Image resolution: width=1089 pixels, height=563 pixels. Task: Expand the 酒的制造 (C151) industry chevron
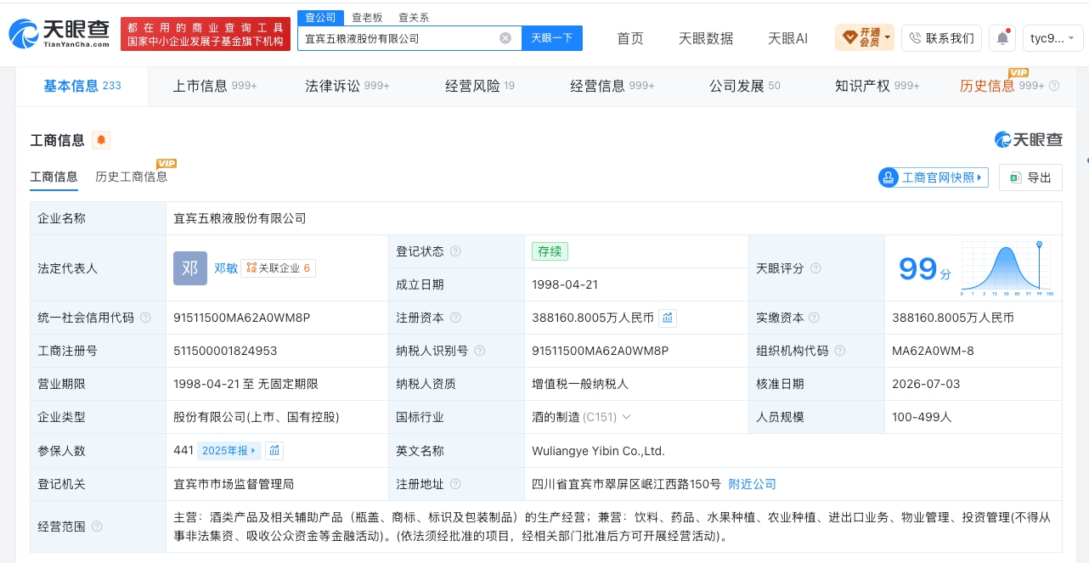pos(627,417)
